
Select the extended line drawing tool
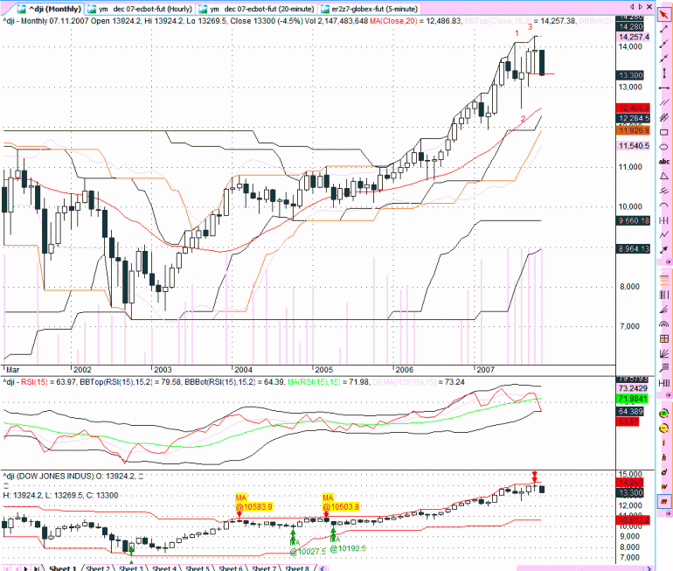click(x=664, y=59)
